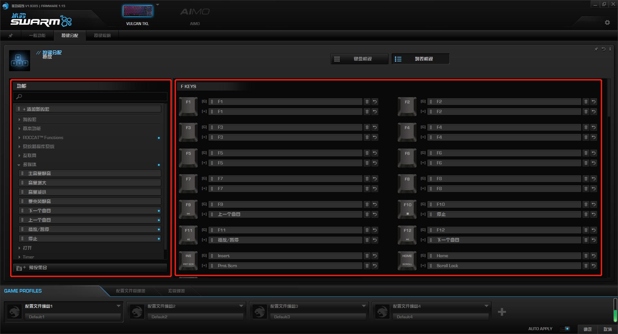Open the 按键照明 tab
This screenshot has width=618, height=334.
102,36
